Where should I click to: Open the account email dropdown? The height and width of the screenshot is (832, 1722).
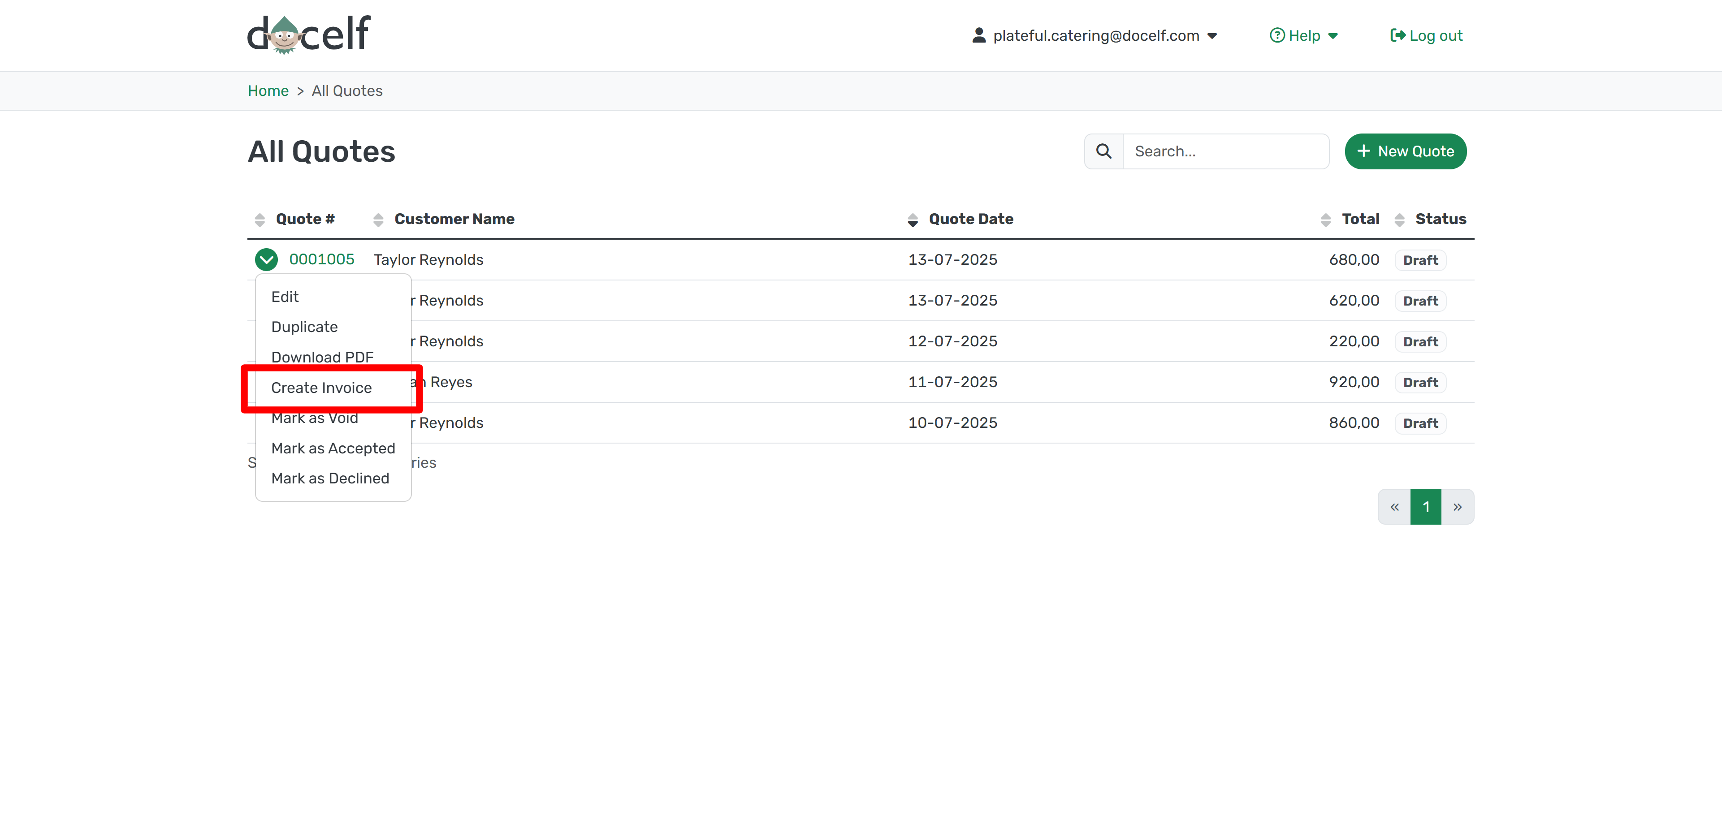[1095, 35]
